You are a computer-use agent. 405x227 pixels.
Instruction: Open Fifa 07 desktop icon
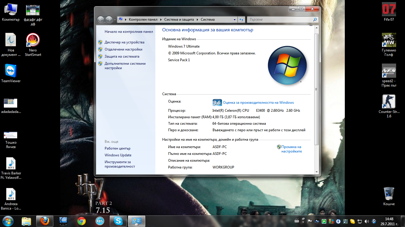click(x=389, y=12)
